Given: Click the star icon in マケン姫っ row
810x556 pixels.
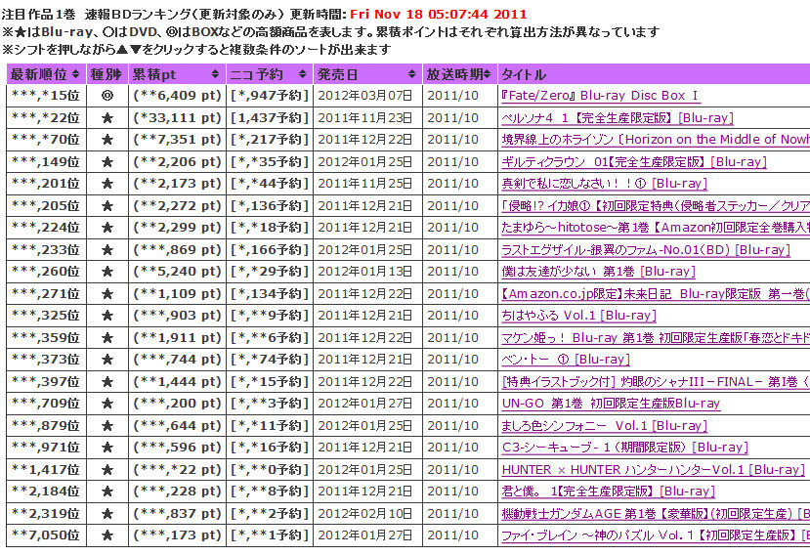Looking at the screenshot, I should [x=107, y=337].
